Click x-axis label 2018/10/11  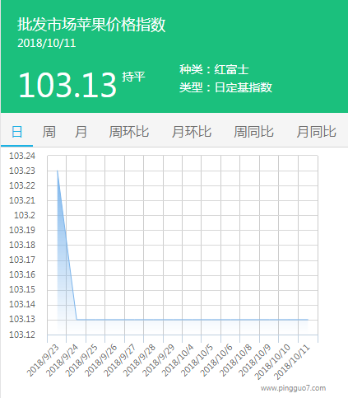(292, 362)
